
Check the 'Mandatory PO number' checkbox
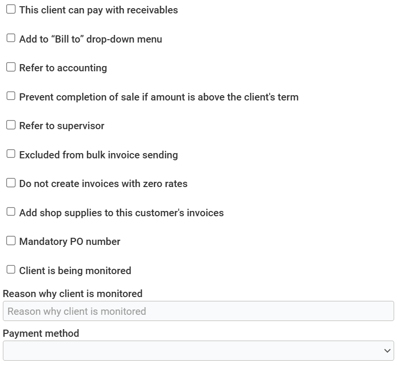11,241
